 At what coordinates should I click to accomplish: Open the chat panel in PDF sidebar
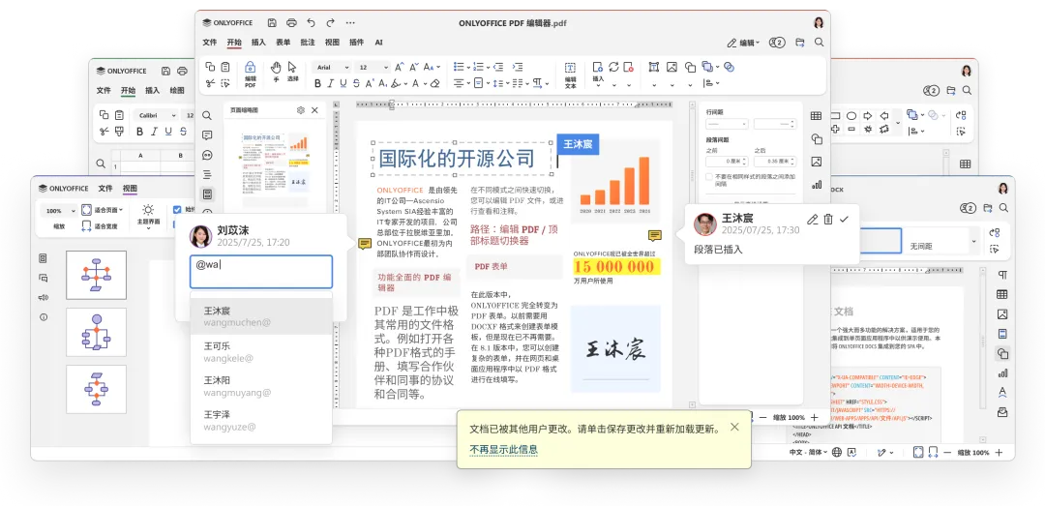(x=207, y=155)
